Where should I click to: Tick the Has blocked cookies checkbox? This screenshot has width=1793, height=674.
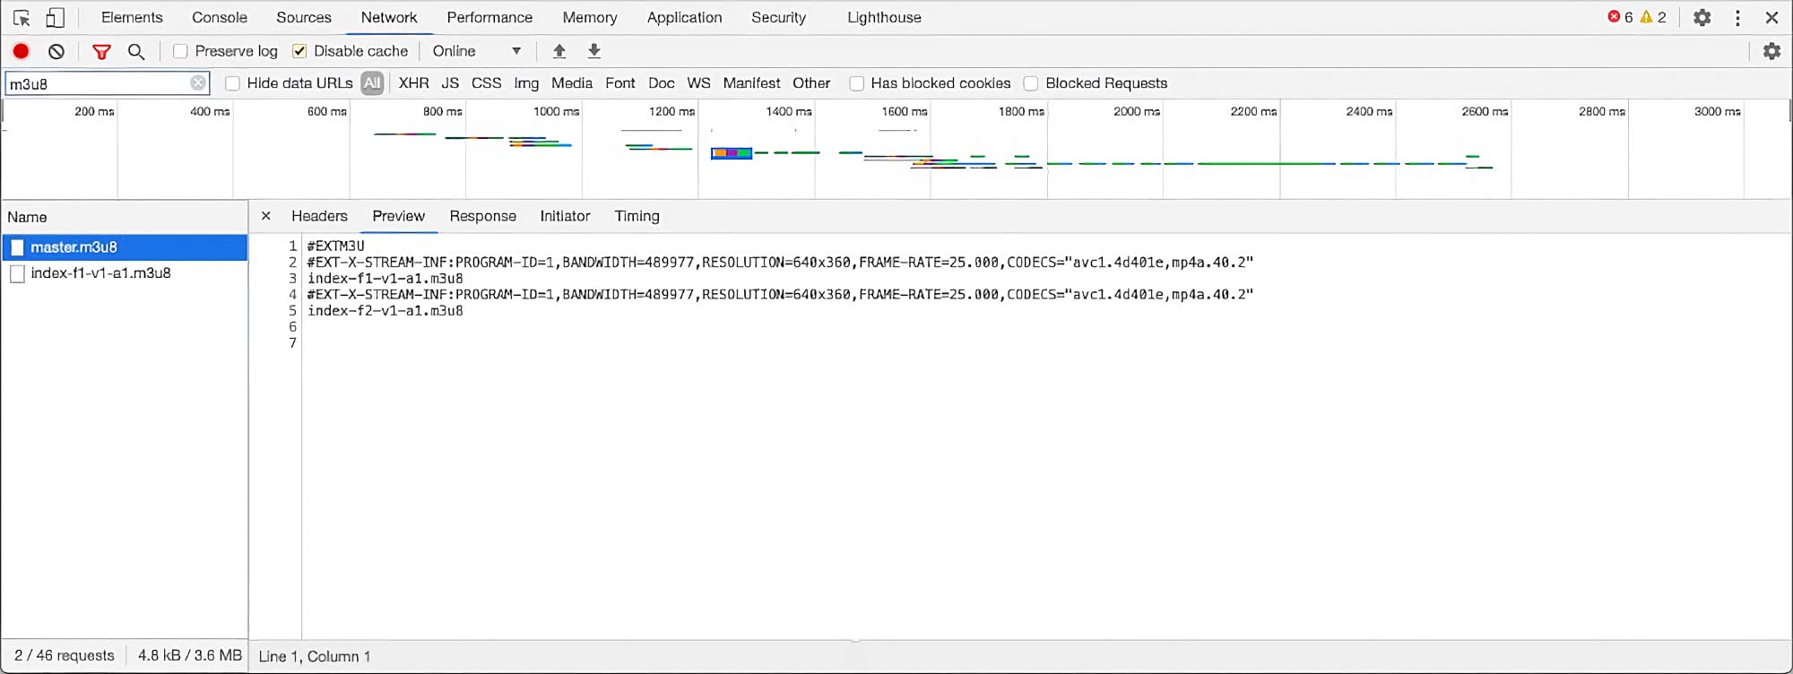point(857,83)
